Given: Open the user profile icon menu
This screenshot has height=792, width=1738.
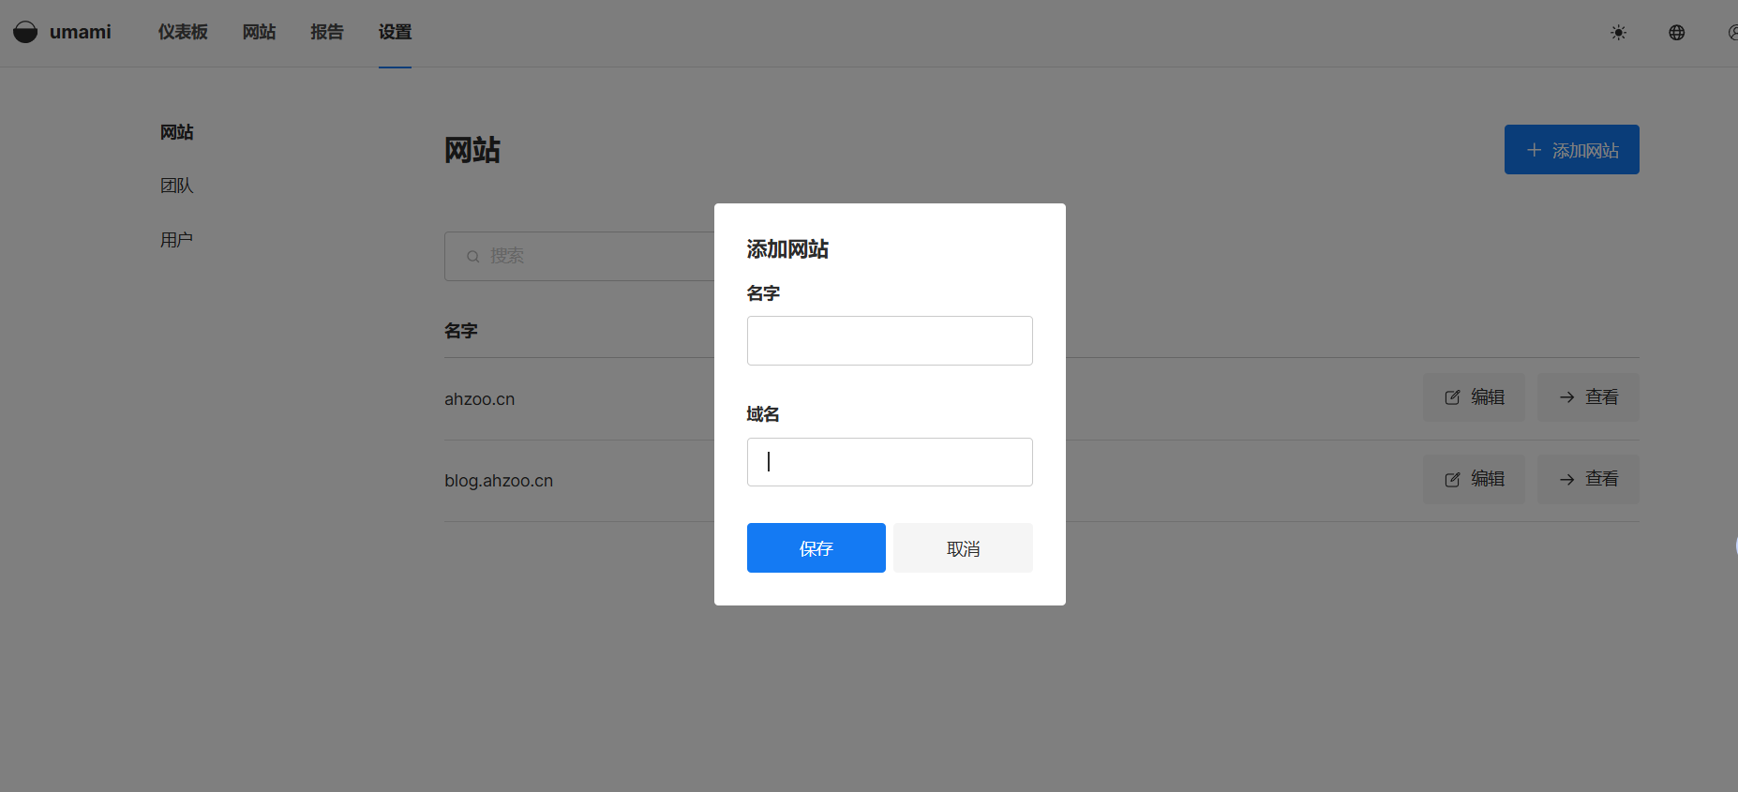Looking at the screenshot, I should point(1732,33).
